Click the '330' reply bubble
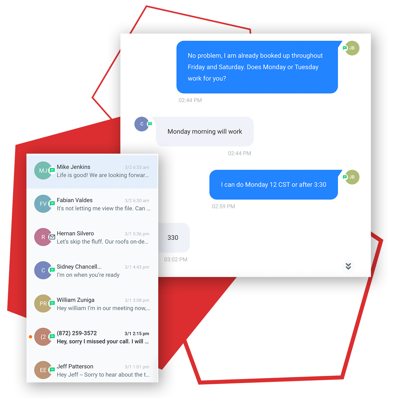The width and height of the screenshot is (398, 398). click(x=174, y=238)
